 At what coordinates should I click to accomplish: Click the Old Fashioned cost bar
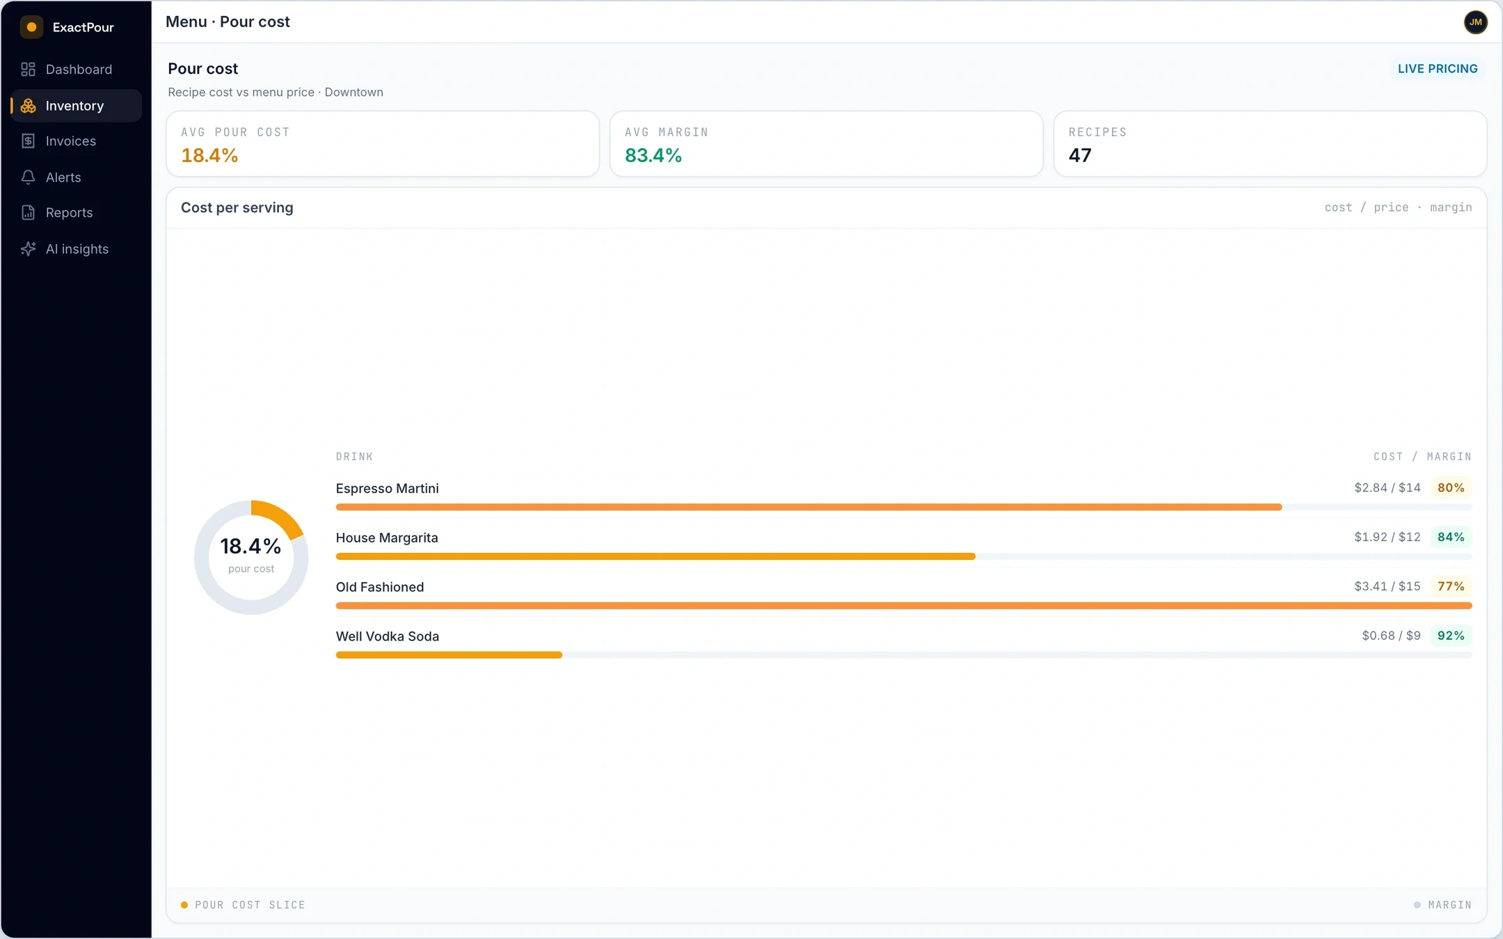[904, 606]
